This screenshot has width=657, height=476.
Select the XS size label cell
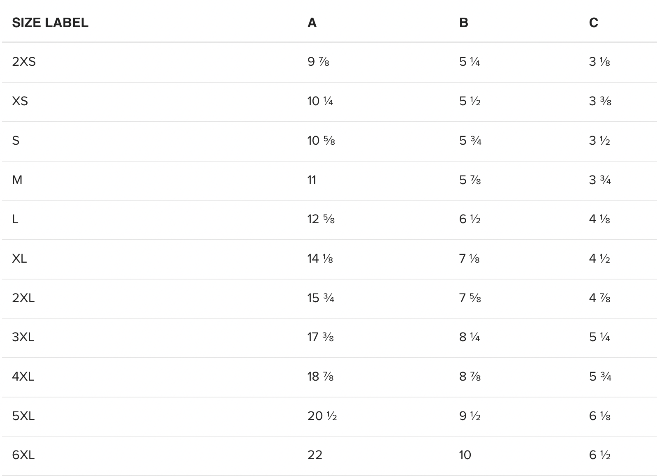(x=20, y=101)
